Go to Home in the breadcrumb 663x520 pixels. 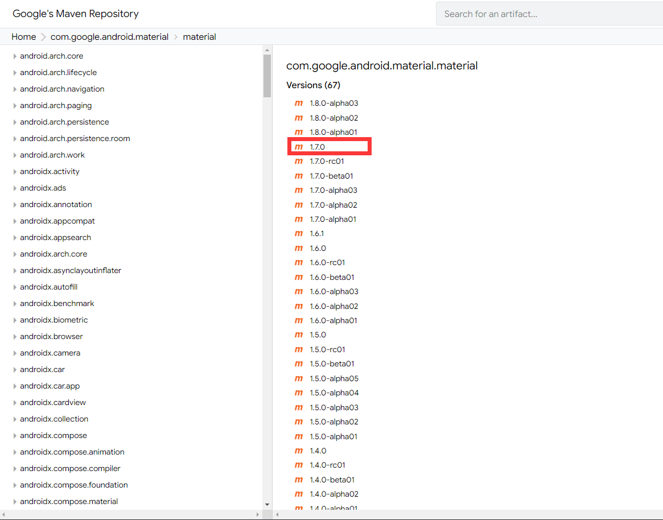(x=23, y=37)
